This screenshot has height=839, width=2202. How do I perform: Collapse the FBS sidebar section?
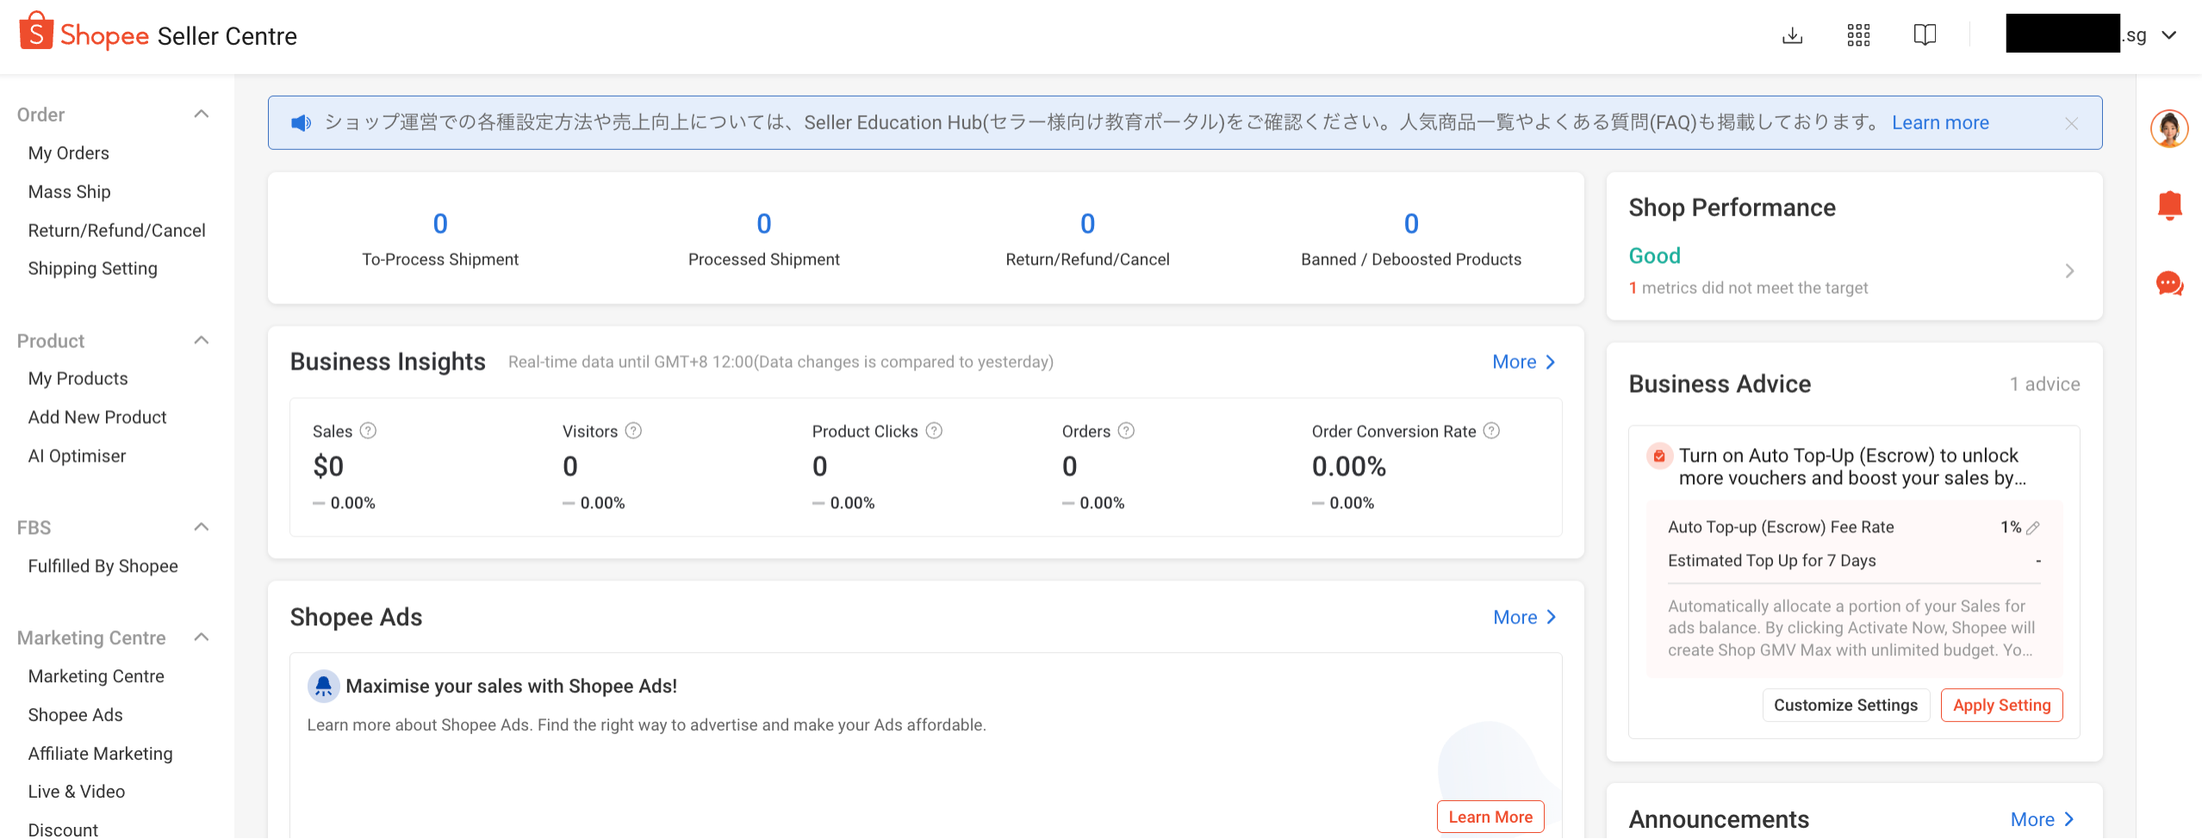[x=202, y=527]
